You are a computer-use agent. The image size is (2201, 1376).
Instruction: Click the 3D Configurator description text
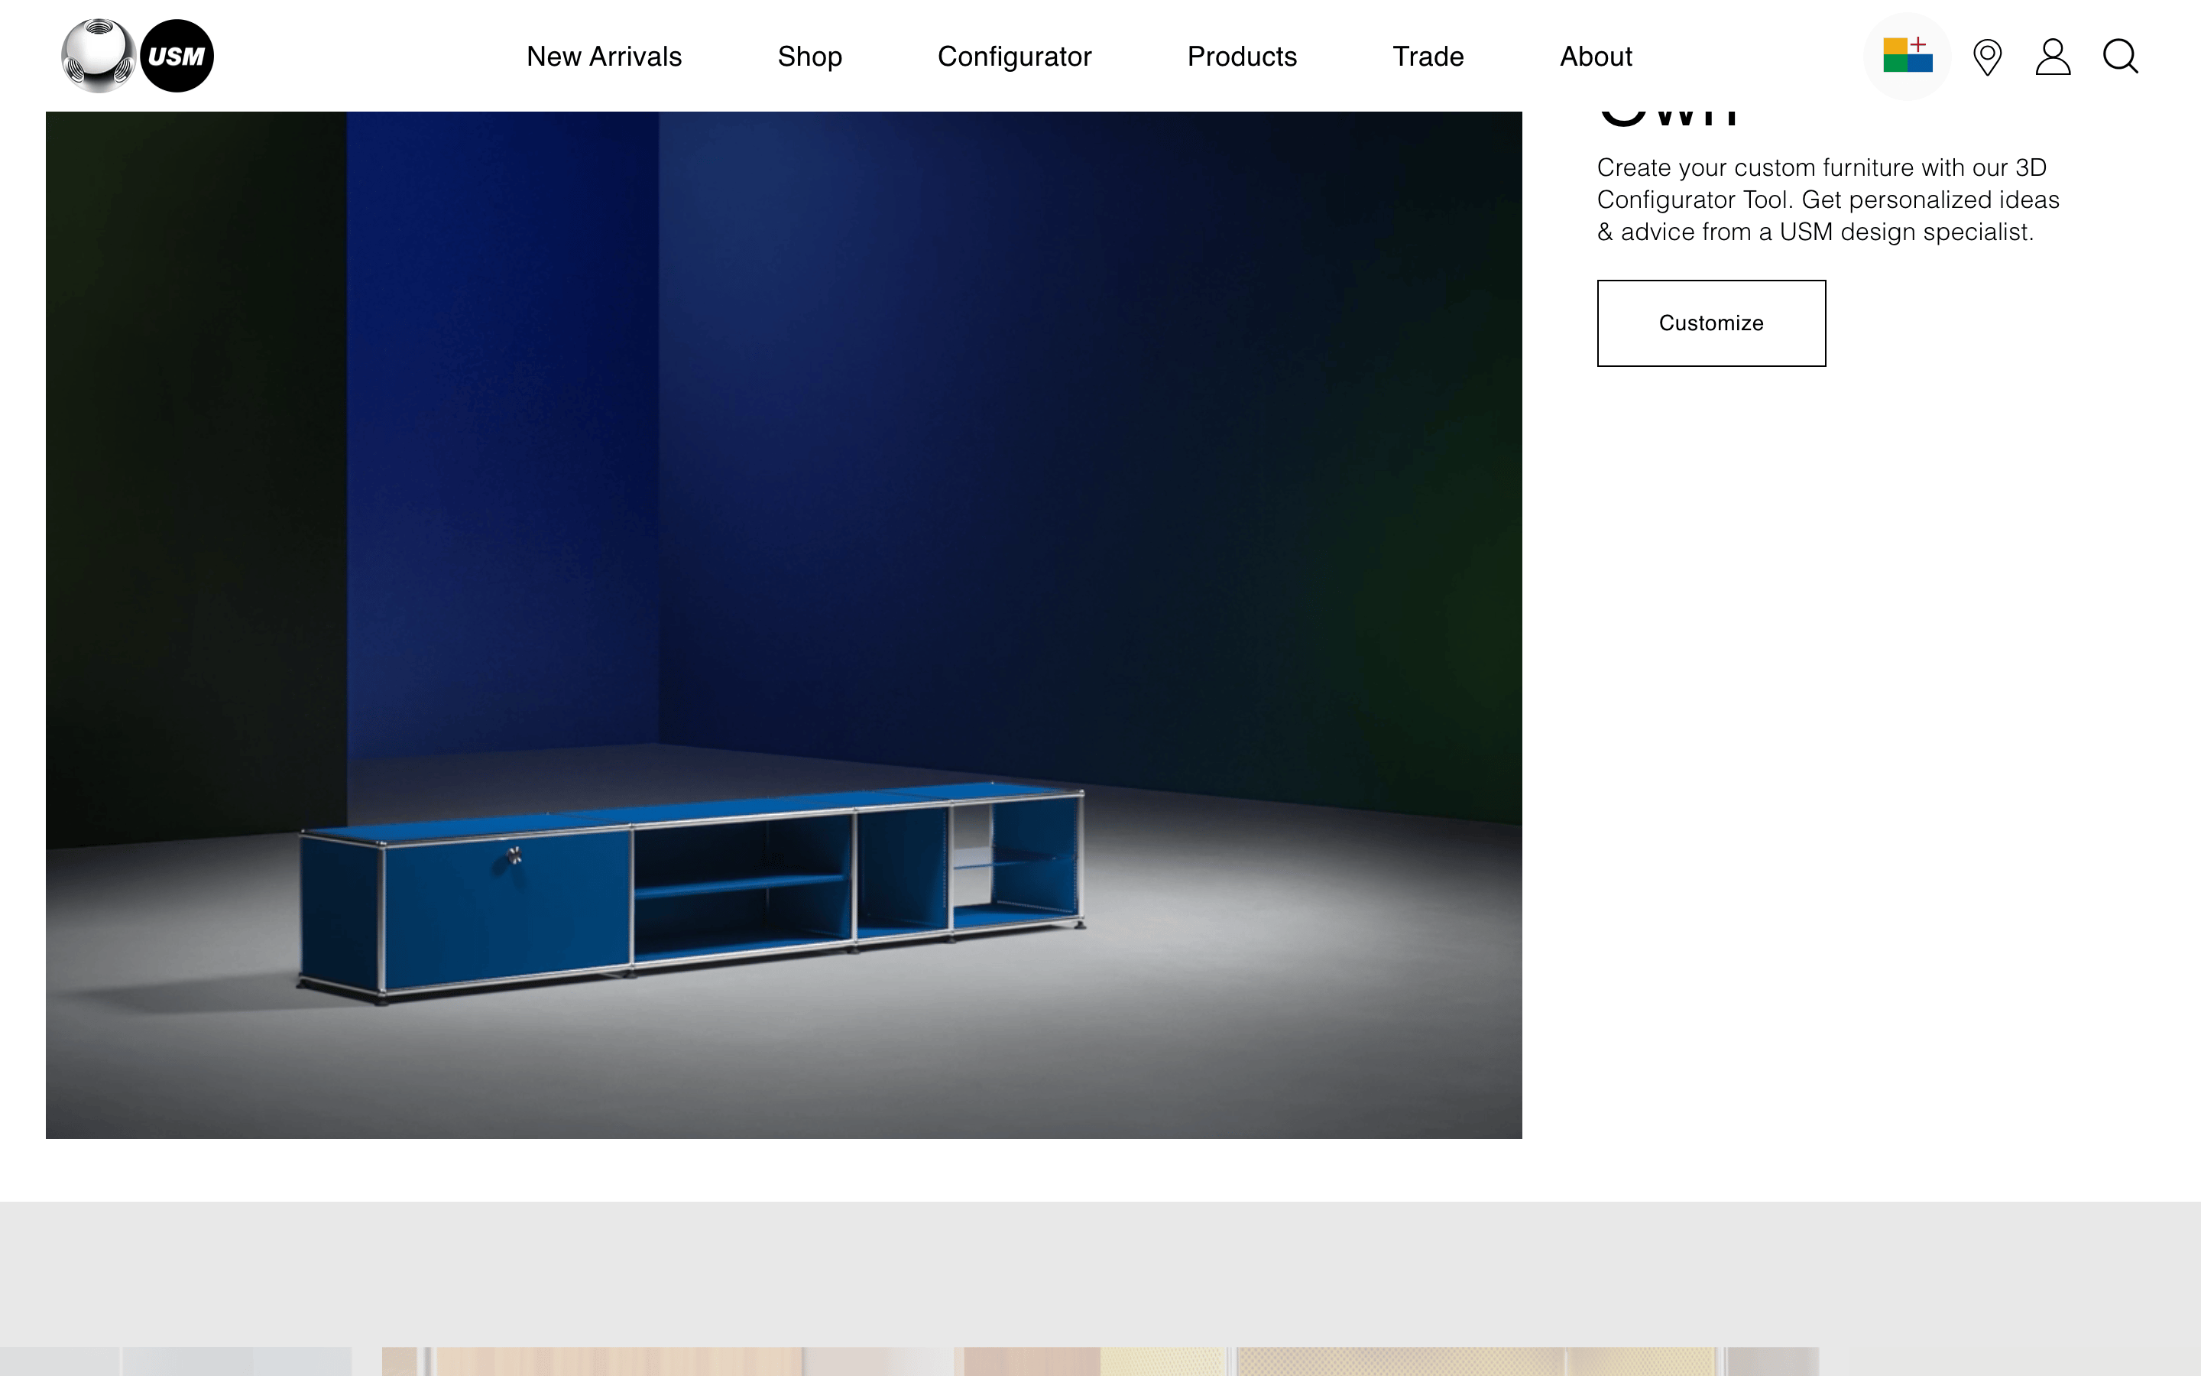pos(1828,200)
